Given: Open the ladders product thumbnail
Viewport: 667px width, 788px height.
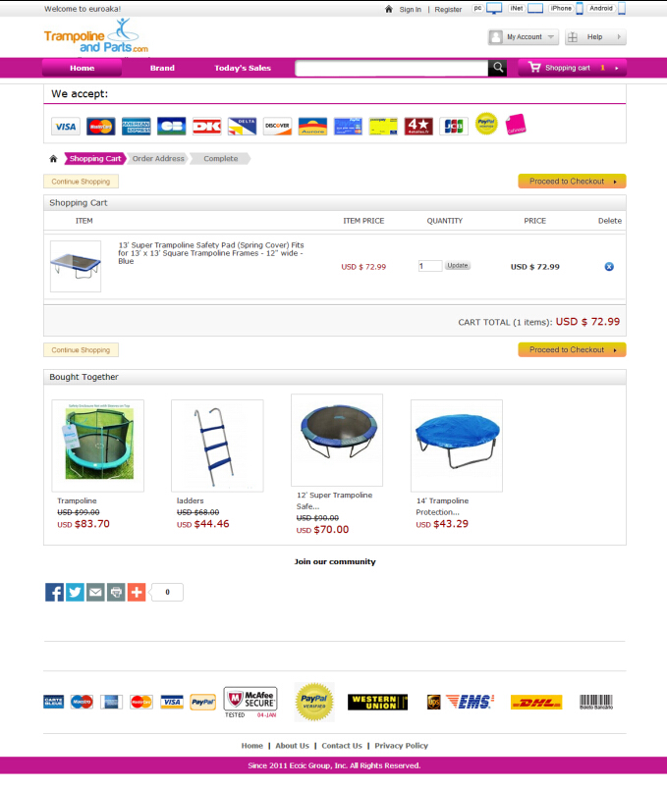Looking at the screenshot, I should [217, 446].
